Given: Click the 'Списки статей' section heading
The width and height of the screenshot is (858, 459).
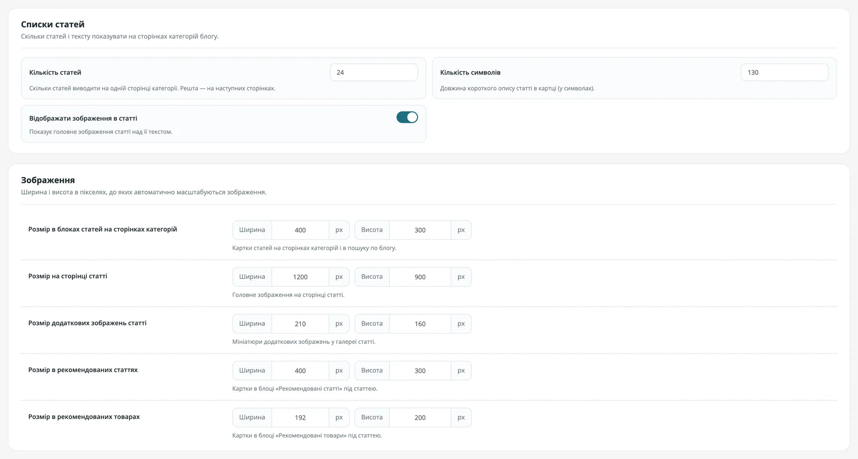Looking at the screenshot, I should pos(53,24).
